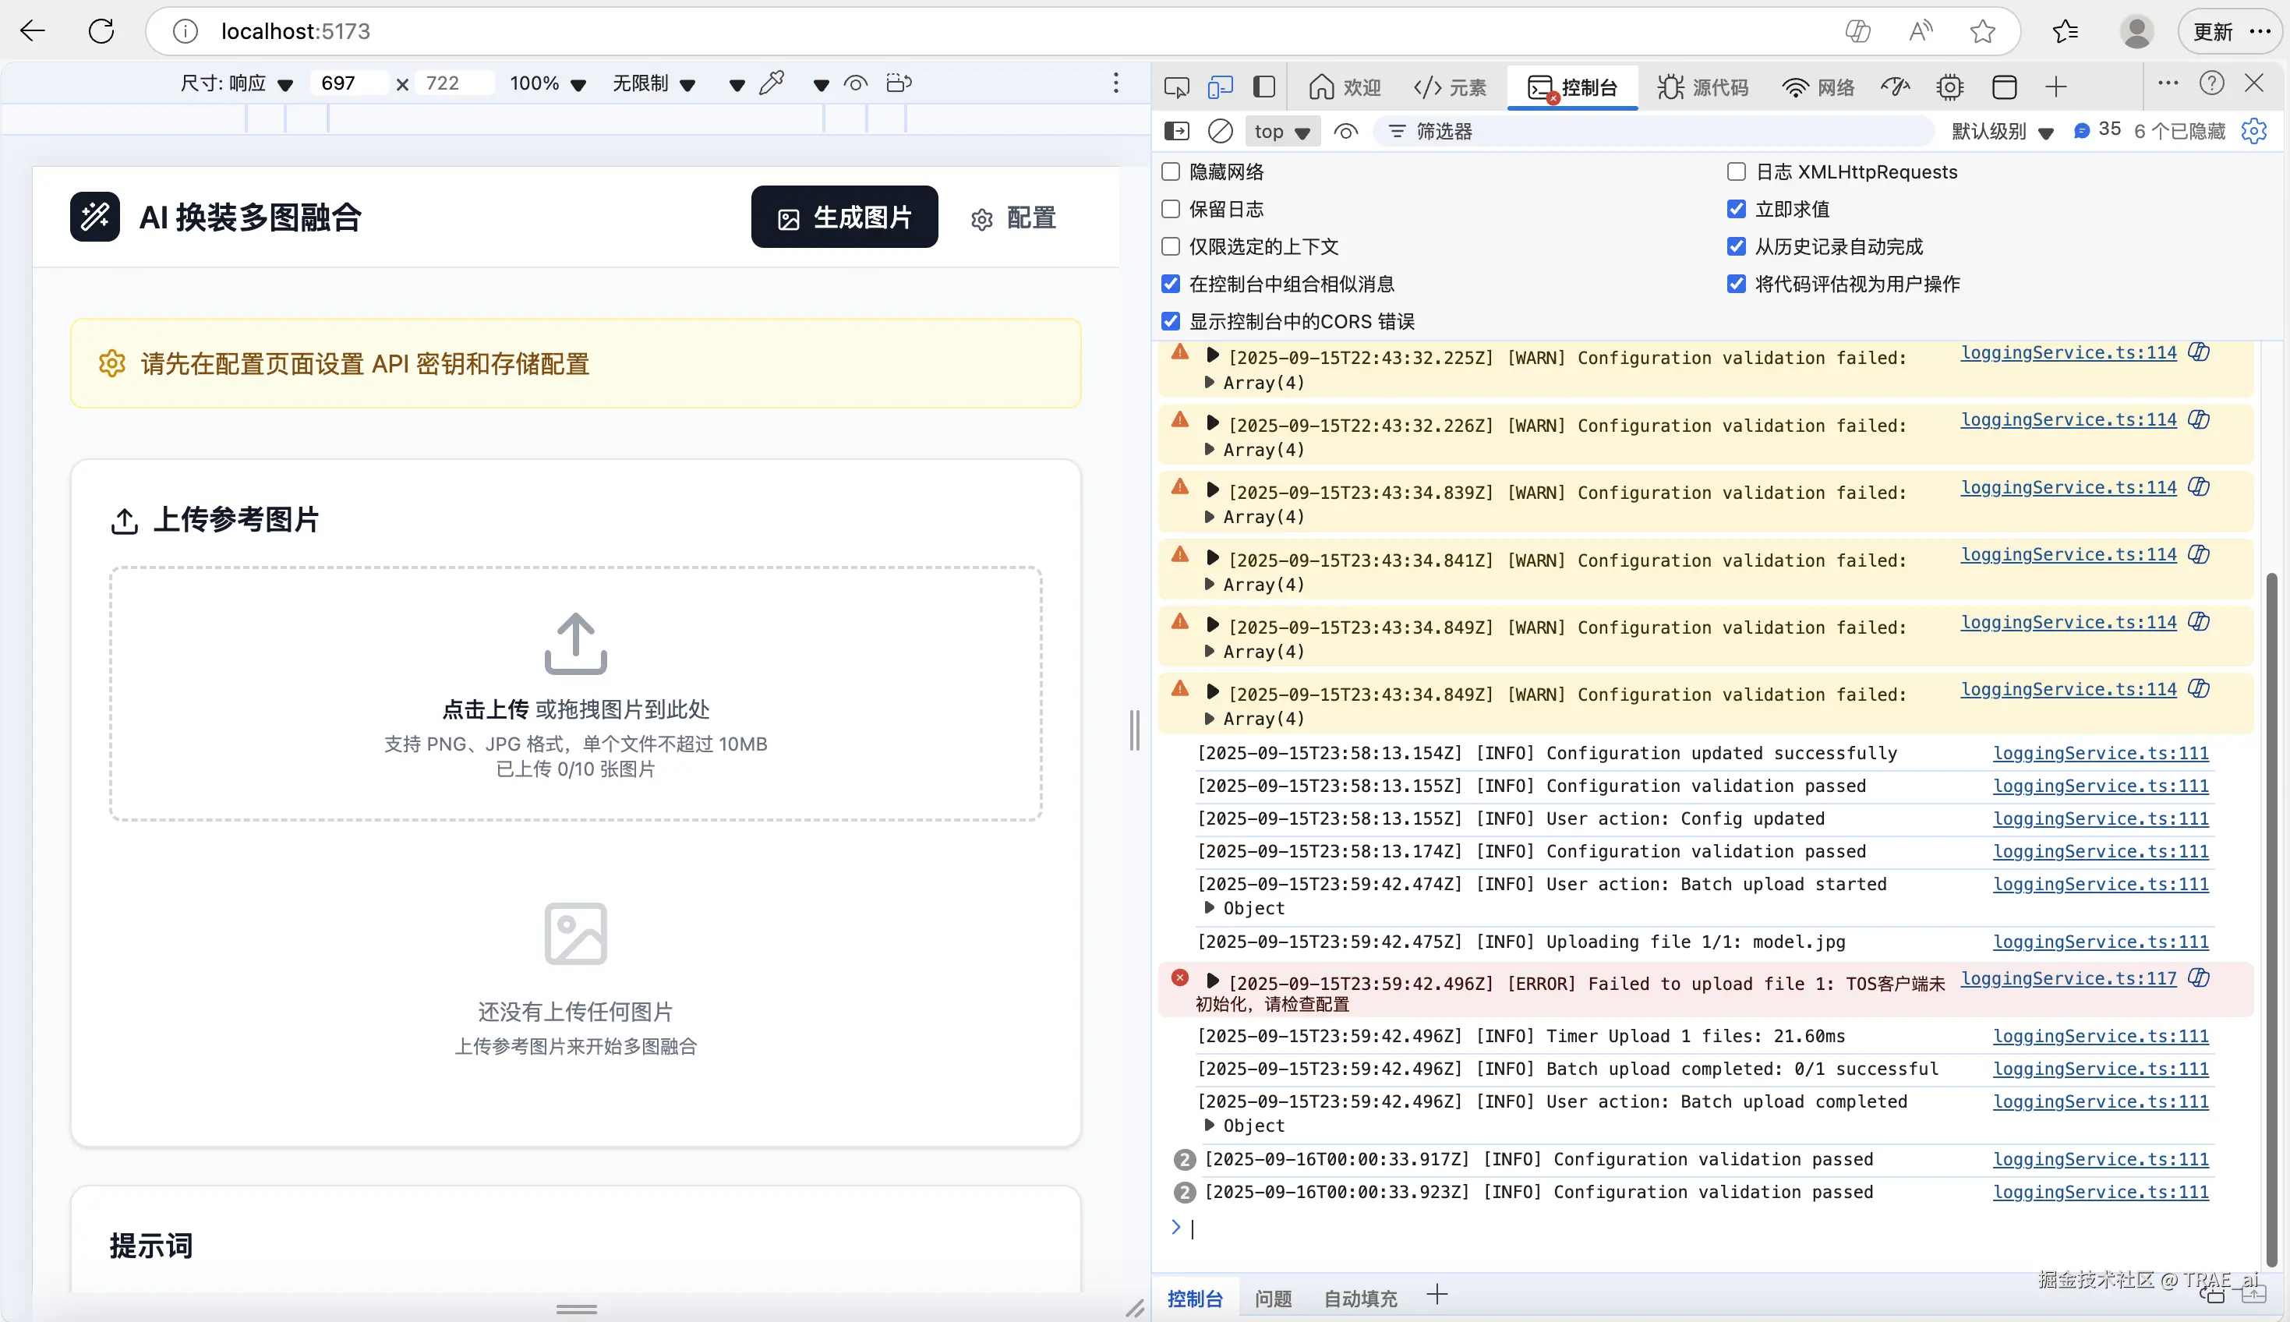
Task: Expand the ERROR Failed to upload message
Action: click(1212, 981)
